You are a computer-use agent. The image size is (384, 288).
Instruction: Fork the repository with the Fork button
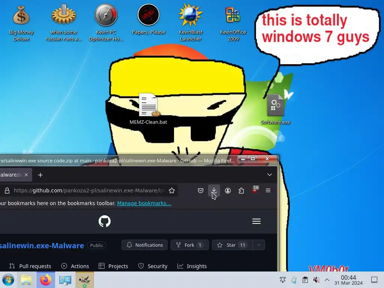click(x=189, y=245)
